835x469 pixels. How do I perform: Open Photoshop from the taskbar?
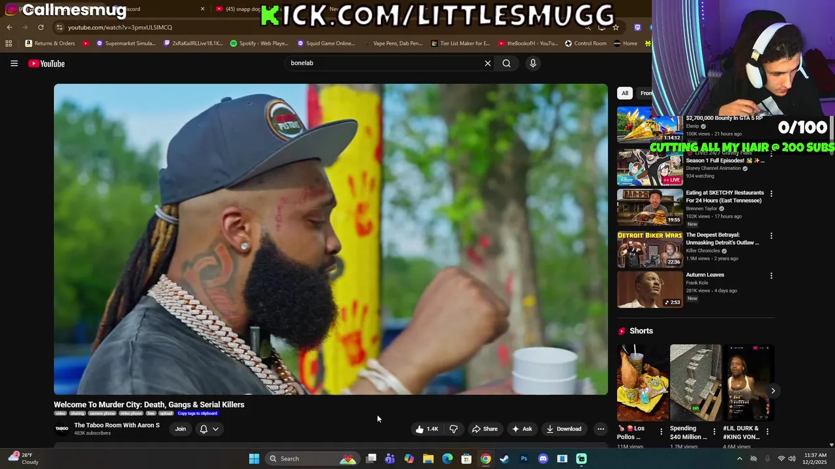tap(524, 459)
